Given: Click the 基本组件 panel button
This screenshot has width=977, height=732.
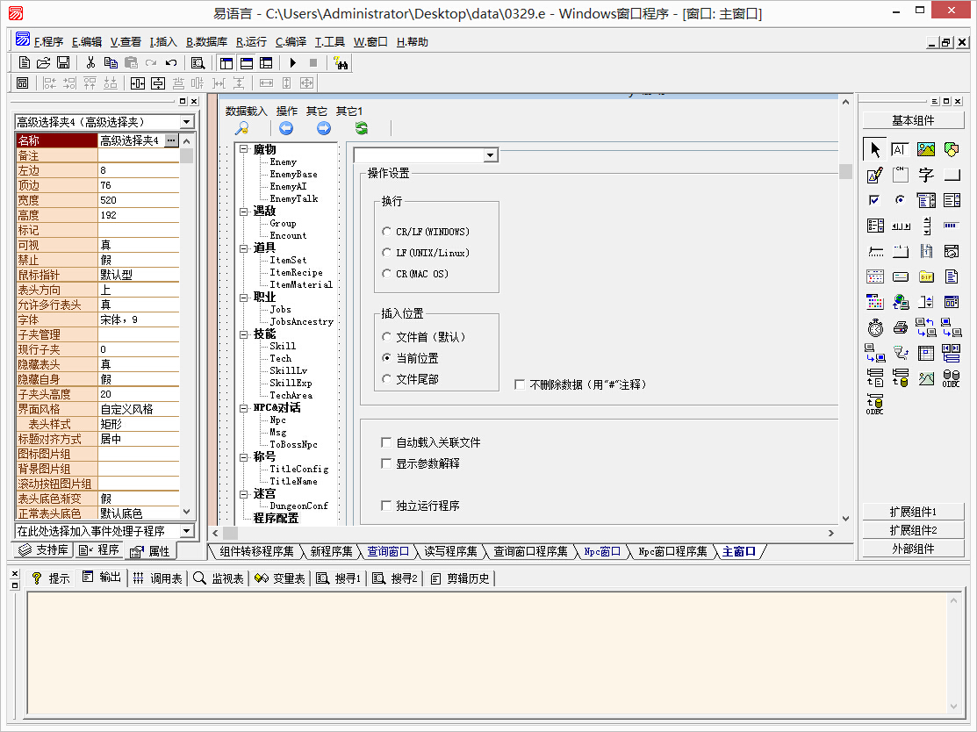Looking at the screenshot, I should (913, 120).
